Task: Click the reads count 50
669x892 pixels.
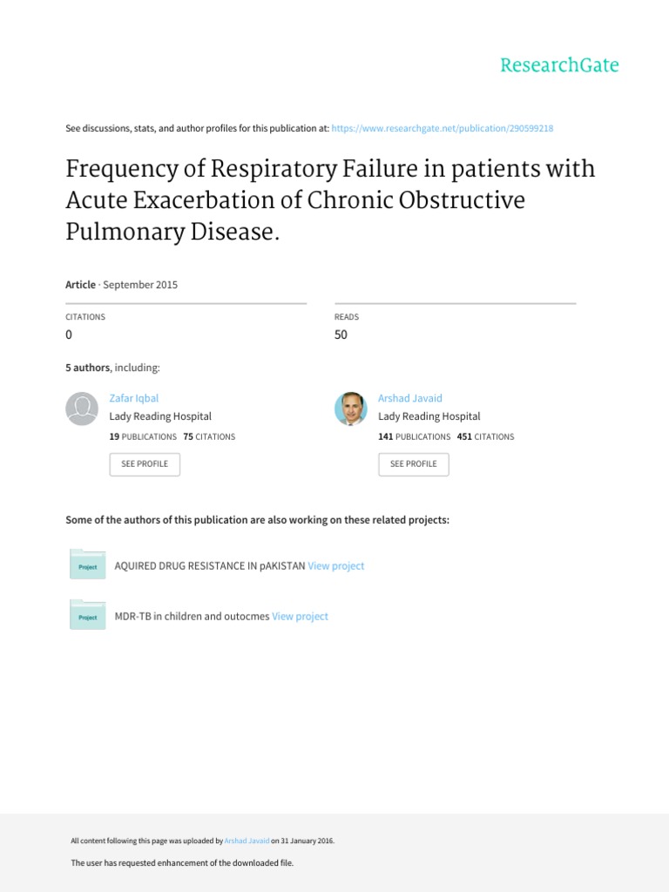Action: [341, 334]
